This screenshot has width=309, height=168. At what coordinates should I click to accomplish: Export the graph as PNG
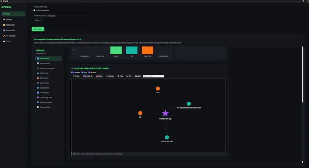click(x=120, y=76)
